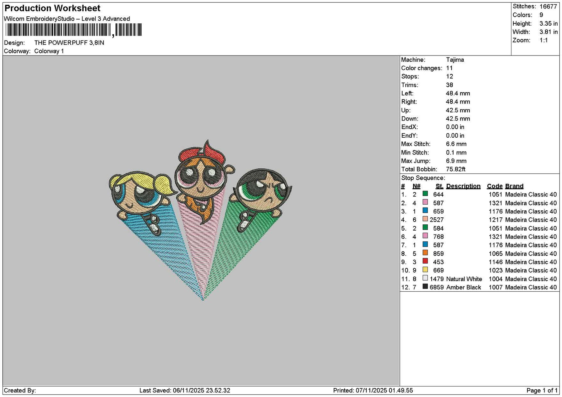Click the 'Created By:' footer label

(20, 390)
